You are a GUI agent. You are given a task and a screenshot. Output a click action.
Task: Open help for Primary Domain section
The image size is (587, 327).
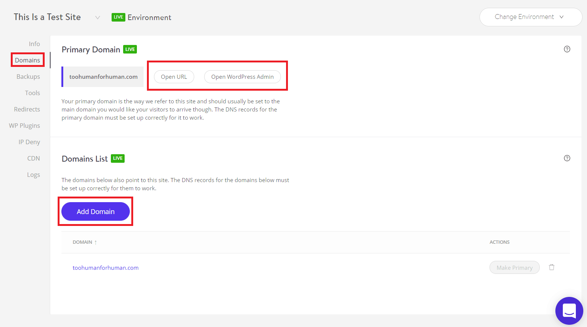click(x=567, y=49)
